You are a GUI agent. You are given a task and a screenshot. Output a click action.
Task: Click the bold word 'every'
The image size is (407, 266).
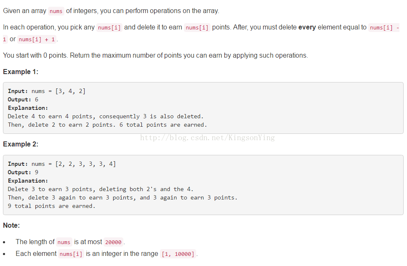(x=307, y=27)
